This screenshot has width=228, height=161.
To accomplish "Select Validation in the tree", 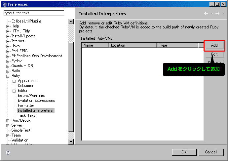I will [20, 140].
